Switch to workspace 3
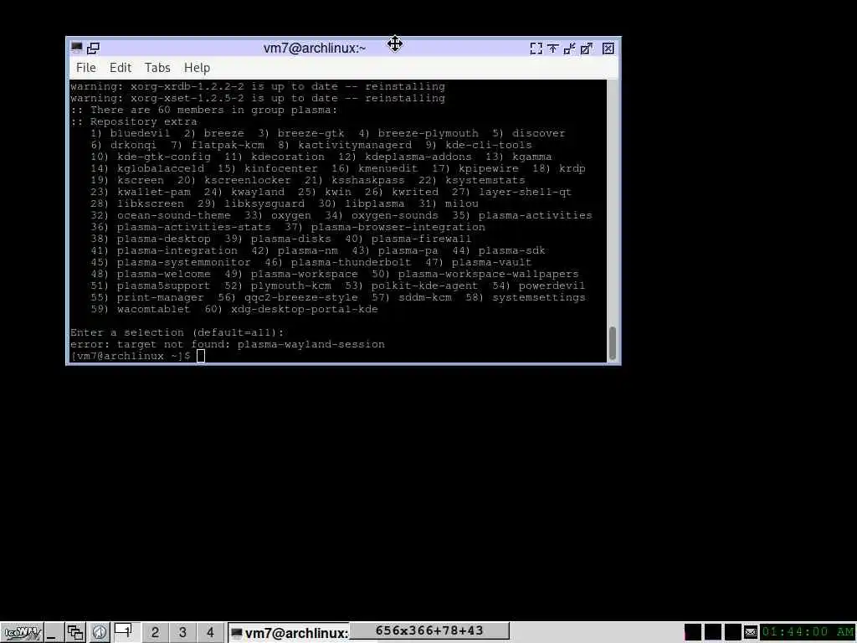The width and height of the screenshot is (857, 643). [x=182, y=633]
